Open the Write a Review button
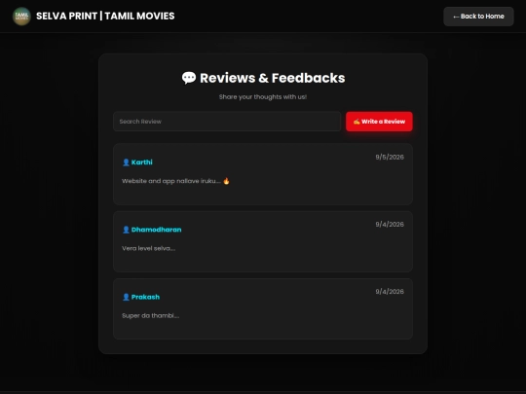Image resolution: width=526 pixels, height=394 pixels. 379,122
